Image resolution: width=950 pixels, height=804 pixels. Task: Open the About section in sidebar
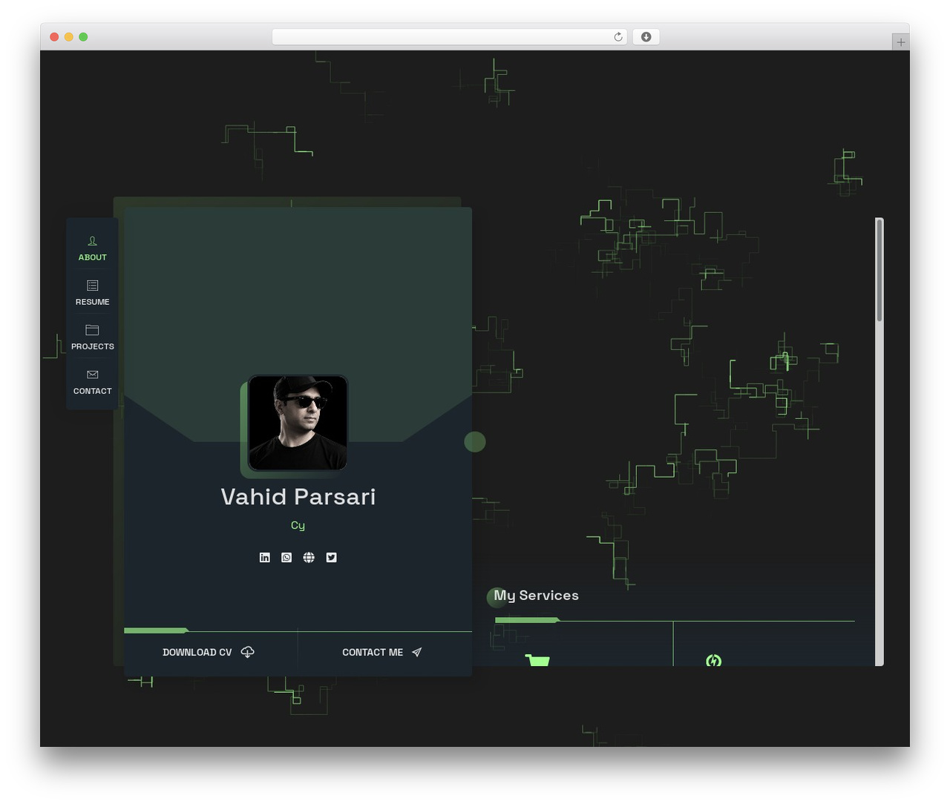click(92, 248)
